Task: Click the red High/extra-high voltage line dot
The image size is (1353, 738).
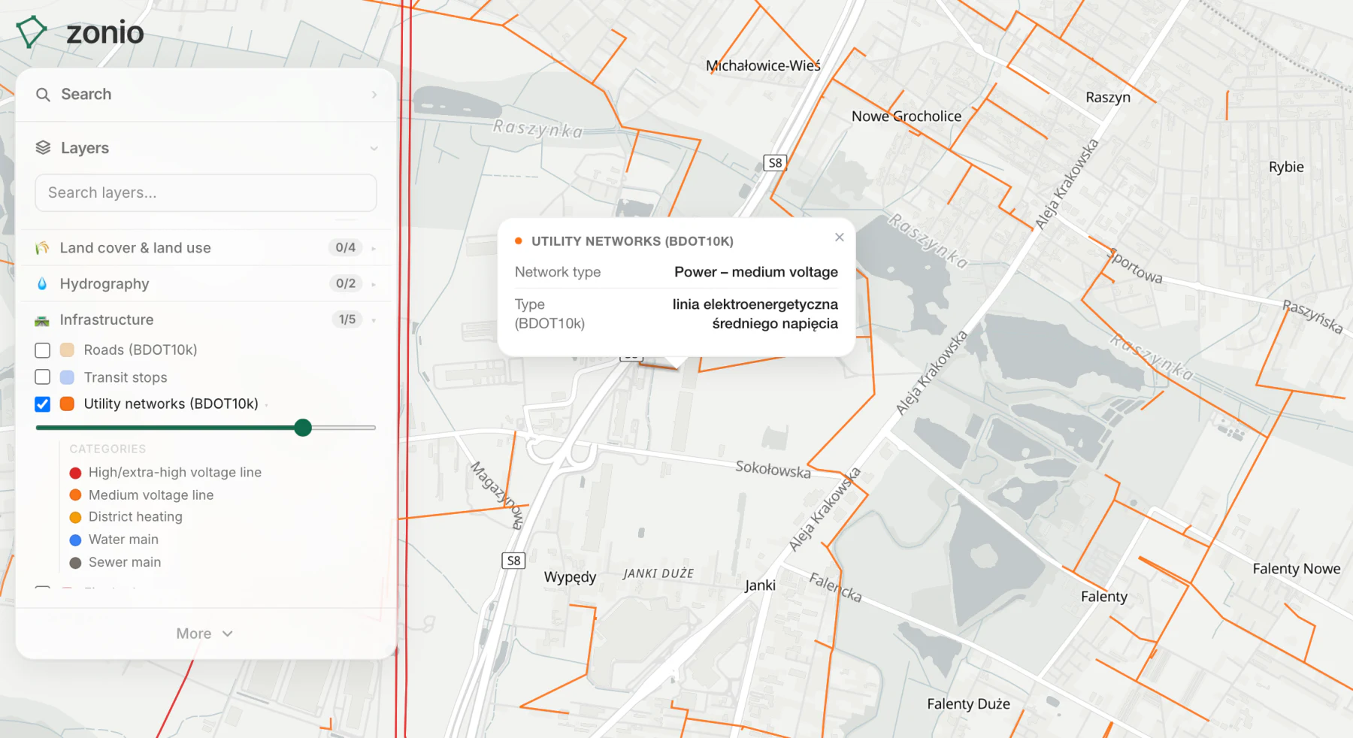Action: tap(75, 473)
